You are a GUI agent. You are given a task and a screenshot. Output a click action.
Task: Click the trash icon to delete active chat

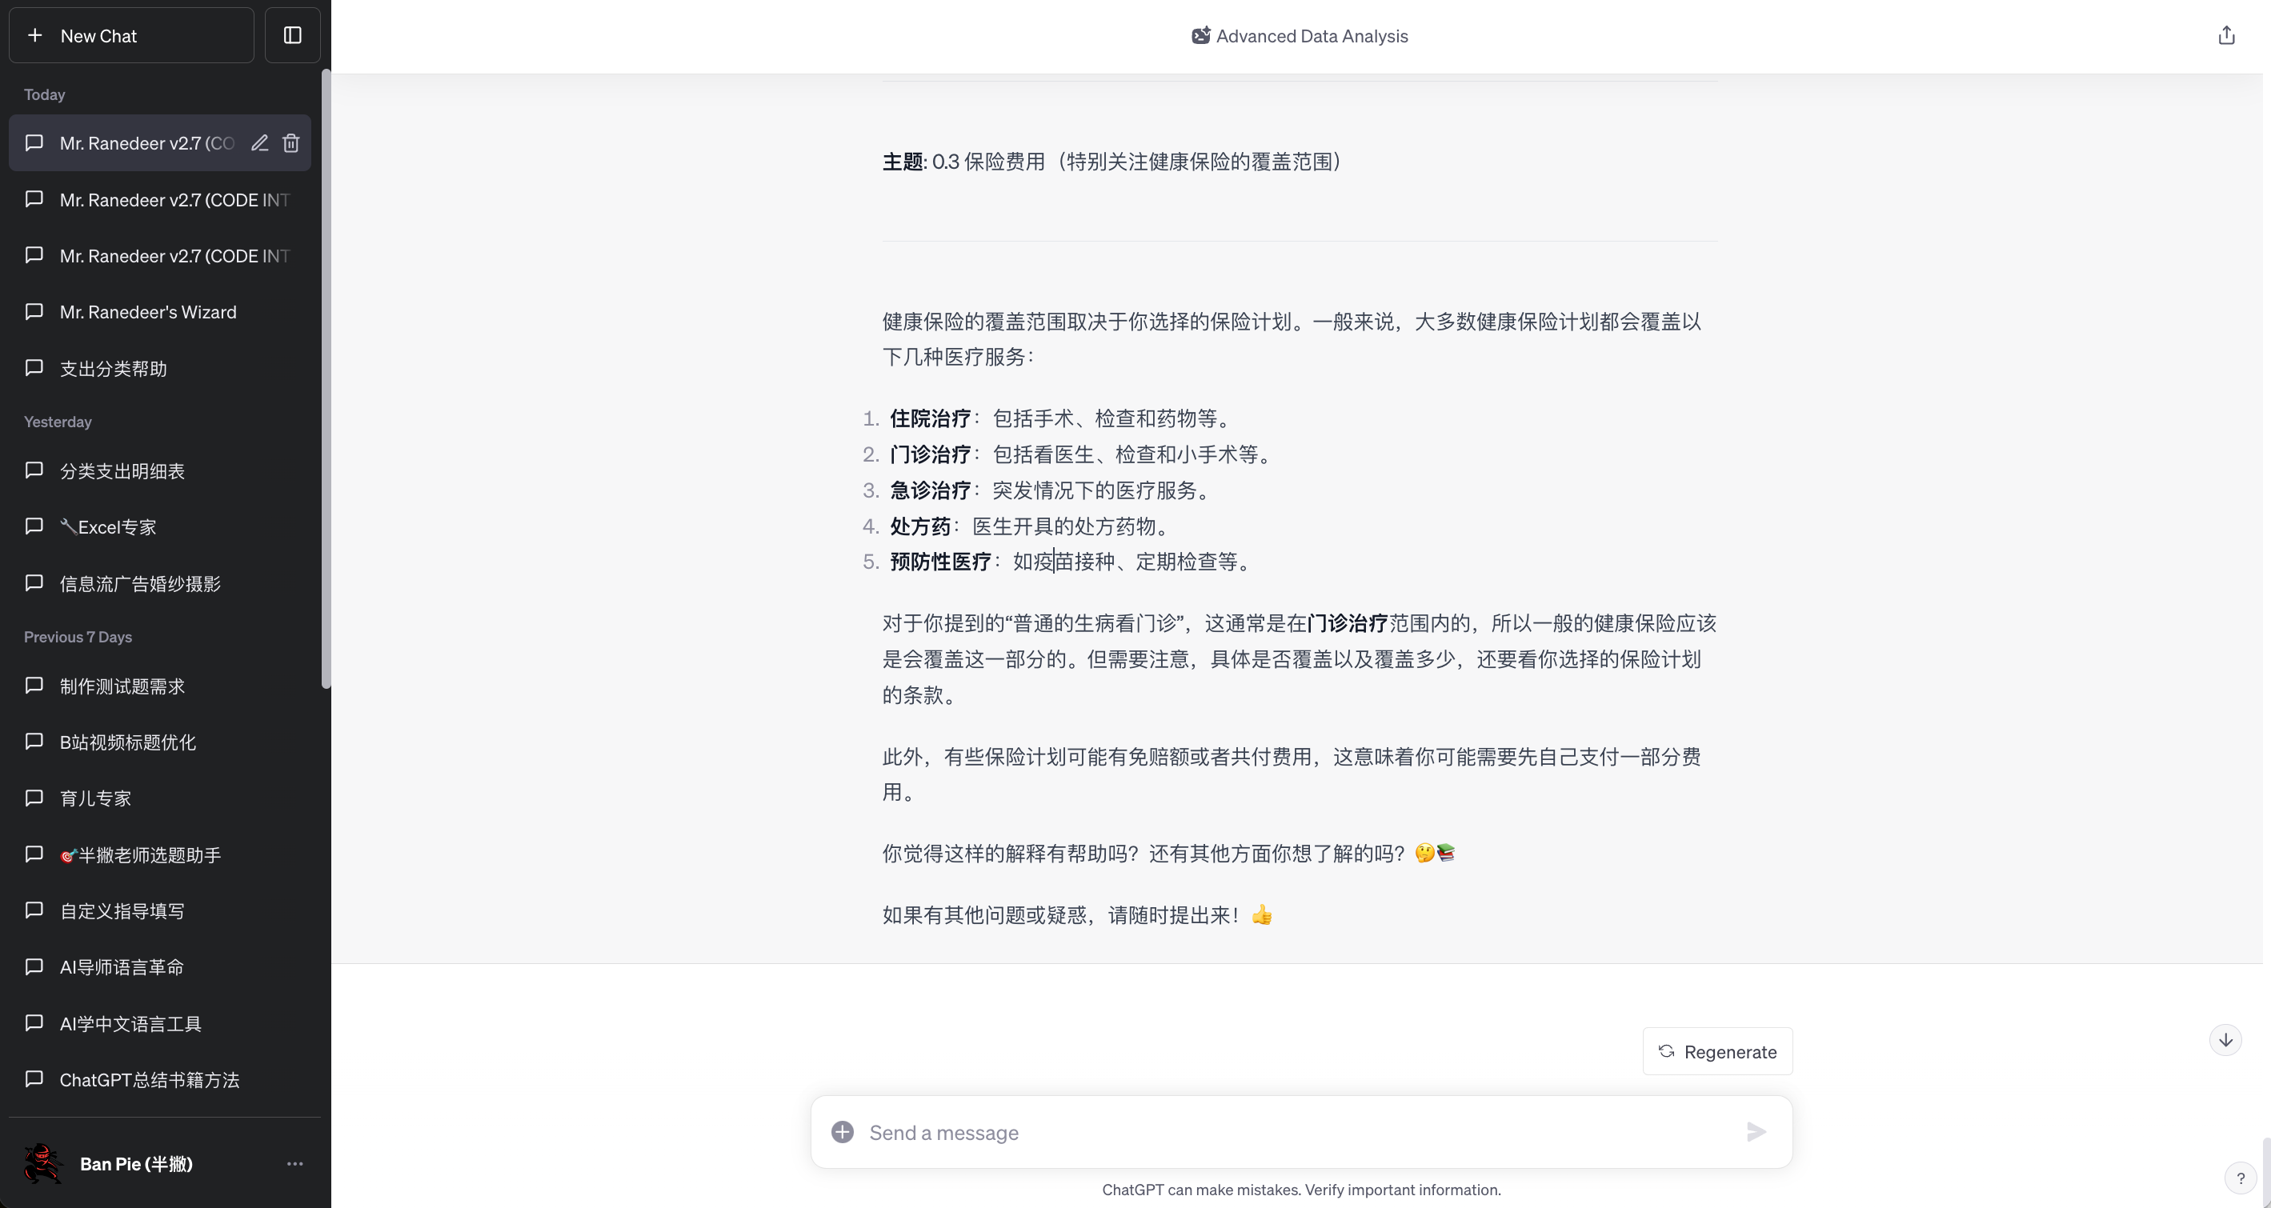pyautogui.click(x=291, y=142)
